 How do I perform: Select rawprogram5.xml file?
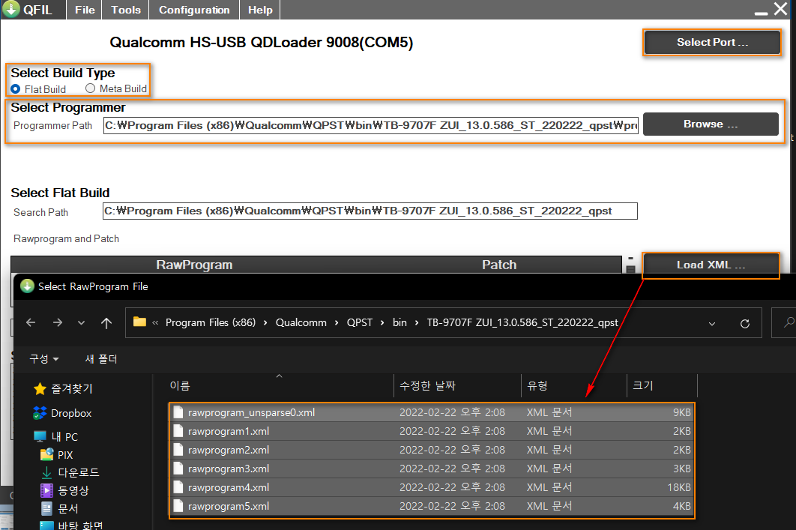pos(432,506)
